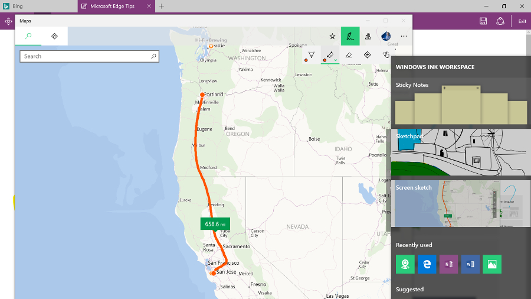Screen dimensions: 531x299
Task: Toggle Touch writing in ink toolbar
Action: click(x=386, y=55)
